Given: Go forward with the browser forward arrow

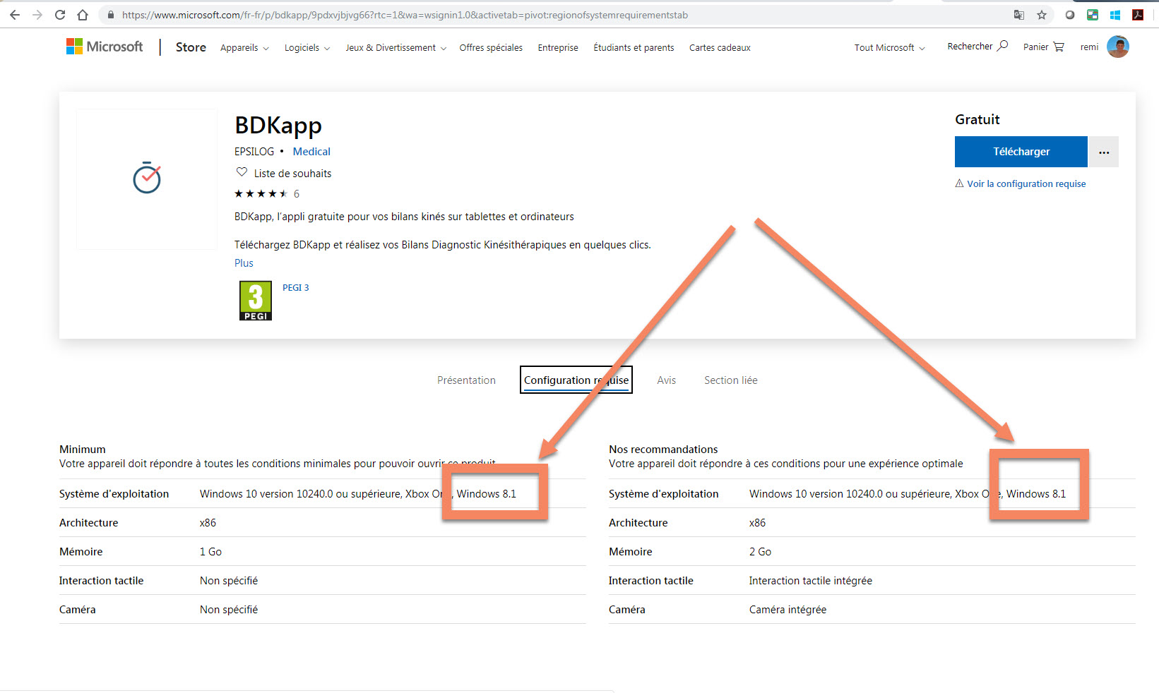Looking at the screenshot, I should 37,15.
